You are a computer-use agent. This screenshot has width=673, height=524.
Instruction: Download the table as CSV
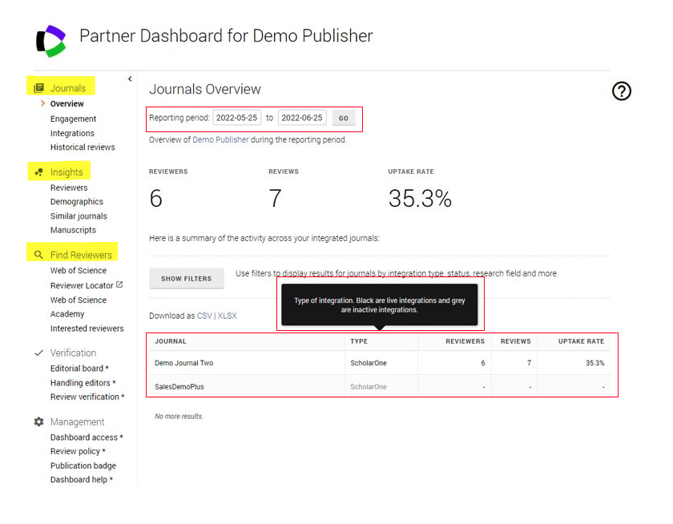[x=204, y=316]
